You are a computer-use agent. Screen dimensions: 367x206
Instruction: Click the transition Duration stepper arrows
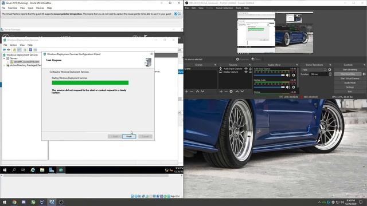click(330, 74)
